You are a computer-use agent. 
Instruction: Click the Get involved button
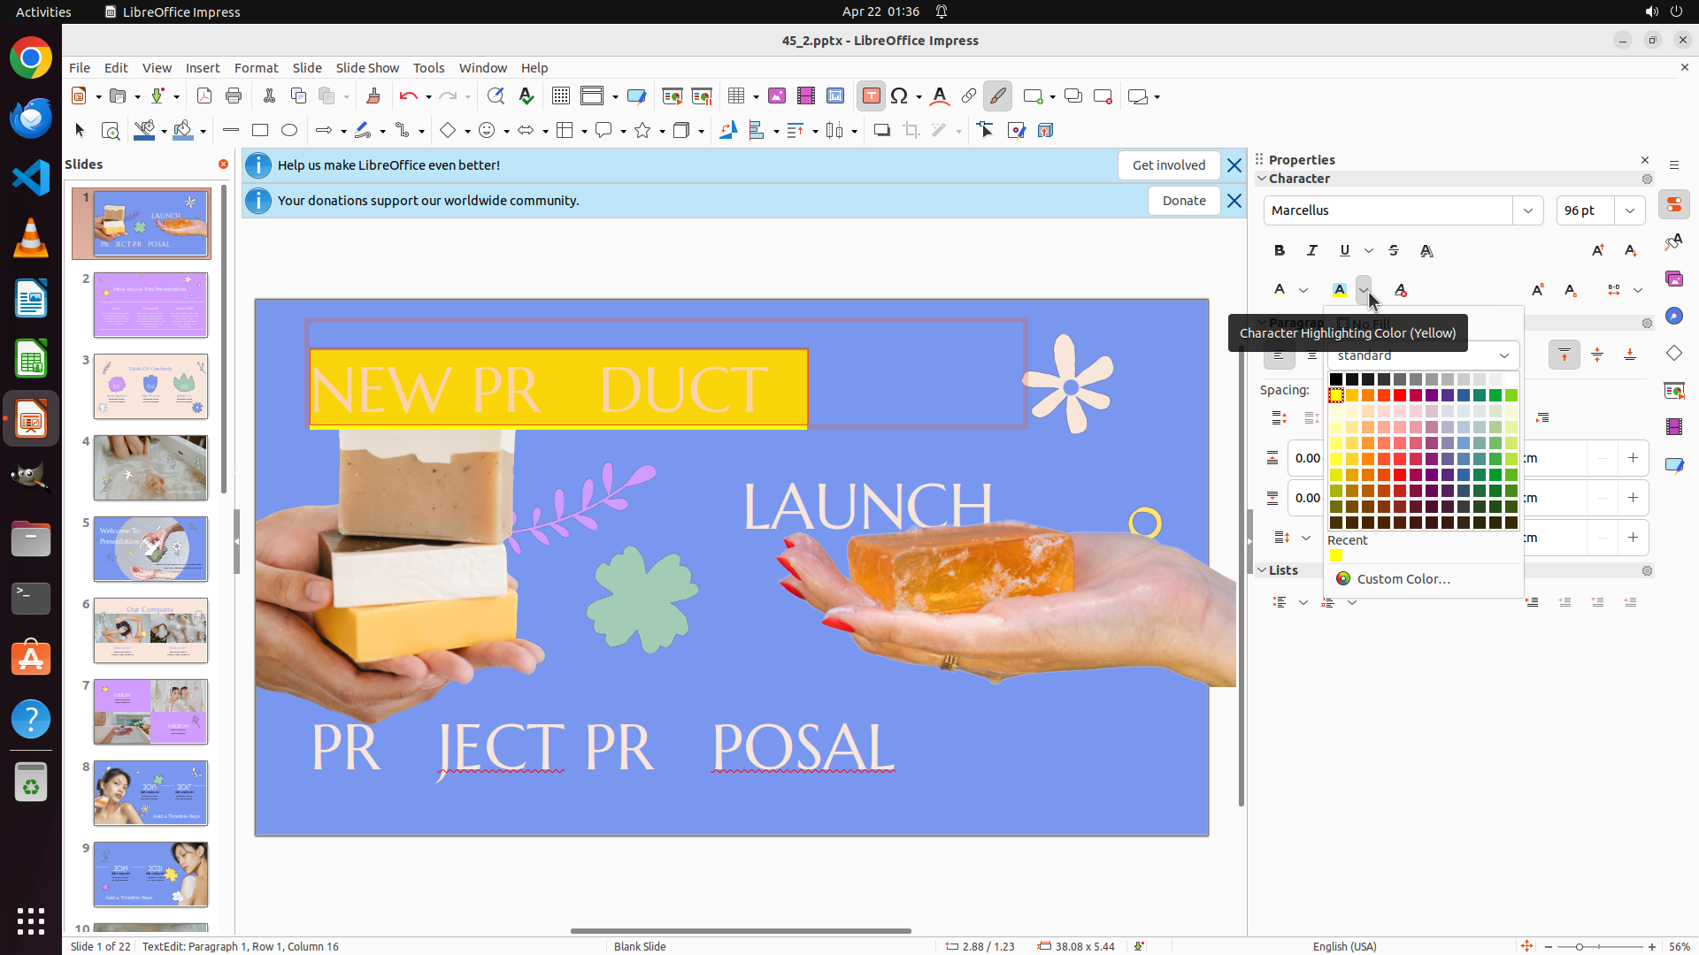click(x=1168, y=165)
